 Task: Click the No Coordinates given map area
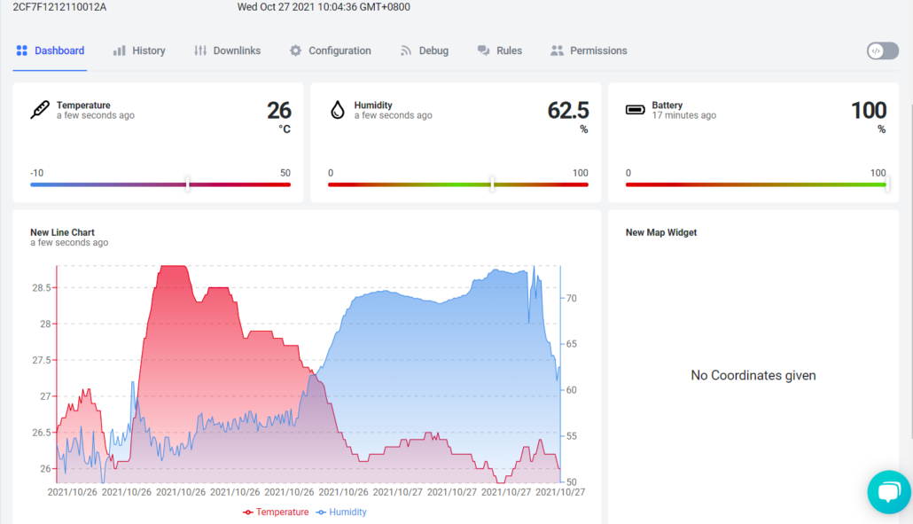pyautogui.click(x=753, y=376)
